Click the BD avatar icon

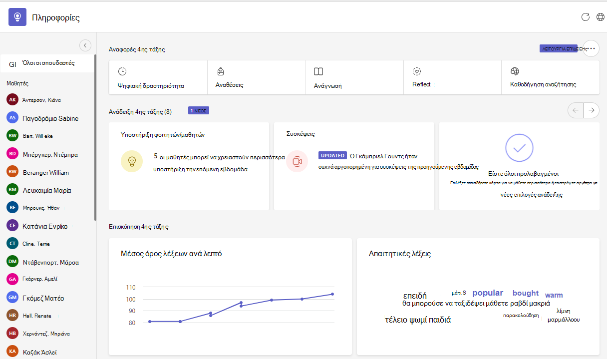point(12,154)
